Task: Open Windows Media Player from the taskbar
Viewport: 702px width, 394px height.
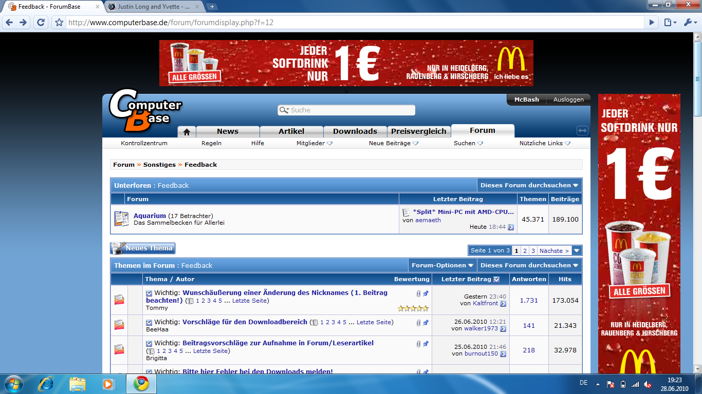Action: pyautogui.click(x=108, y=383)
